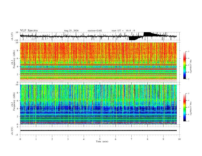Click "-3" tick on ch.1 colorbar
The image size is (202, 156).
(x=188, y=51)
